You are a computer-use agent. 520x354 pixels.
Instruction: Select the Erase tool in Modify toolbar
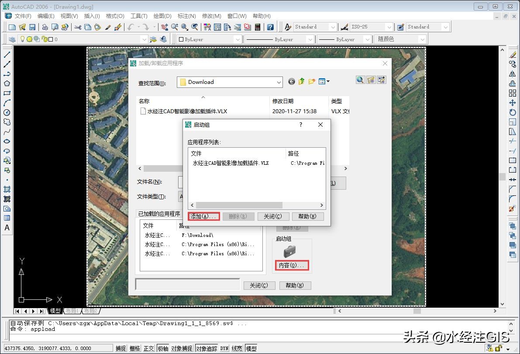tap(513, 55)
